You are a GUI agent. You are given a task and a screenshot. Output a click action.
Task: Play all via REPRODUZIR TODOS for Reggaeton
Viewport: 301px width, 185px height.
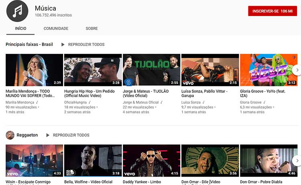coord(71,135)
